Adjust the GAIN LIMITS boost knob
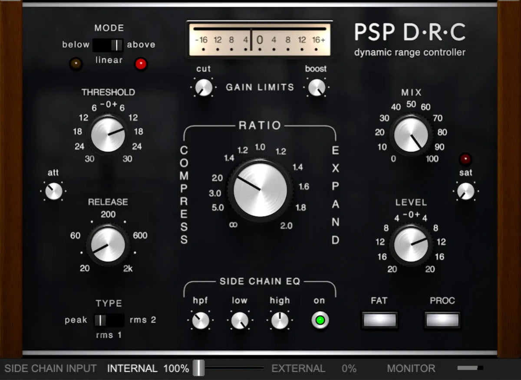 click(317, 87)
